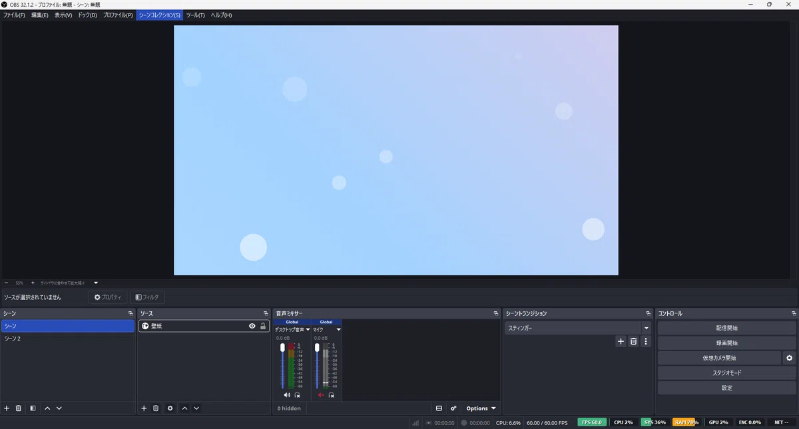The height and width of the screenshot is (429, 799).
Task: Move source down in the ソース list
Action: 196,408
